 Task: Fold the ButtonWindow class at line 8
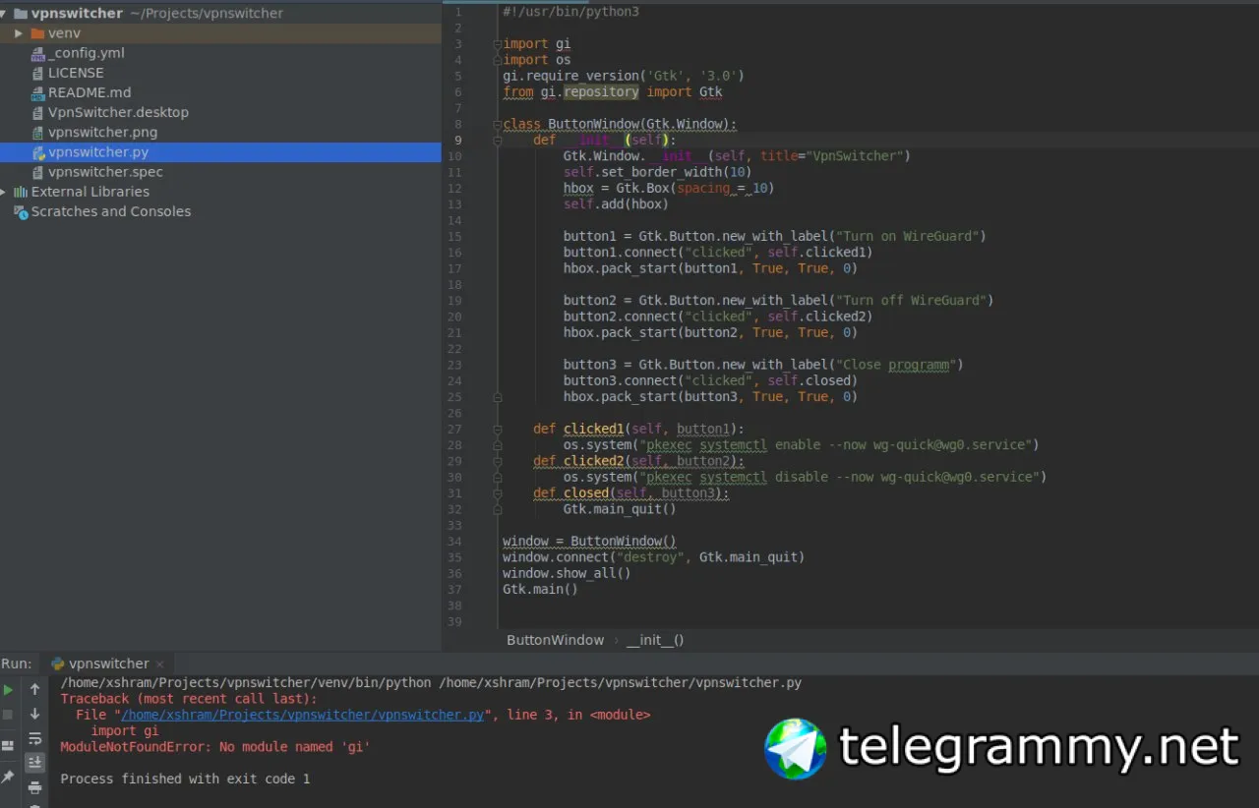pos(497,124)
